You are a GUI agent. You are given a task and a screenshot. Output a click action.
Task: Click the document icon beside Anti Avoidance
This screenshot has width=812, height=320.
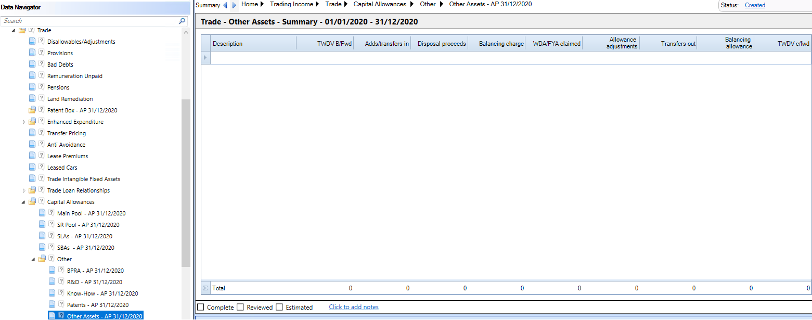click(32, 145)
